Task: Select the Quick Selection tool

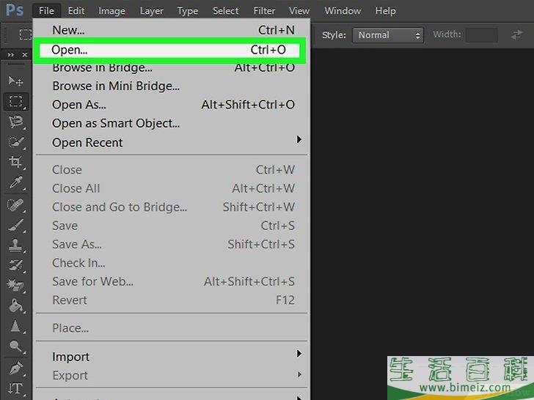Action: pyautogui.click(x=15, y=141)
